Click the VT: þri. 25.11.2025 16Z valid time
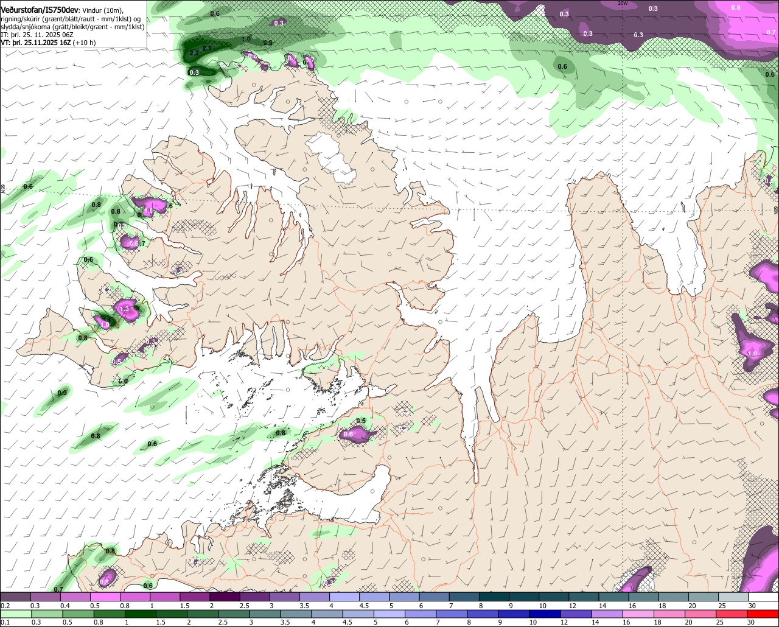 [35, 43]
